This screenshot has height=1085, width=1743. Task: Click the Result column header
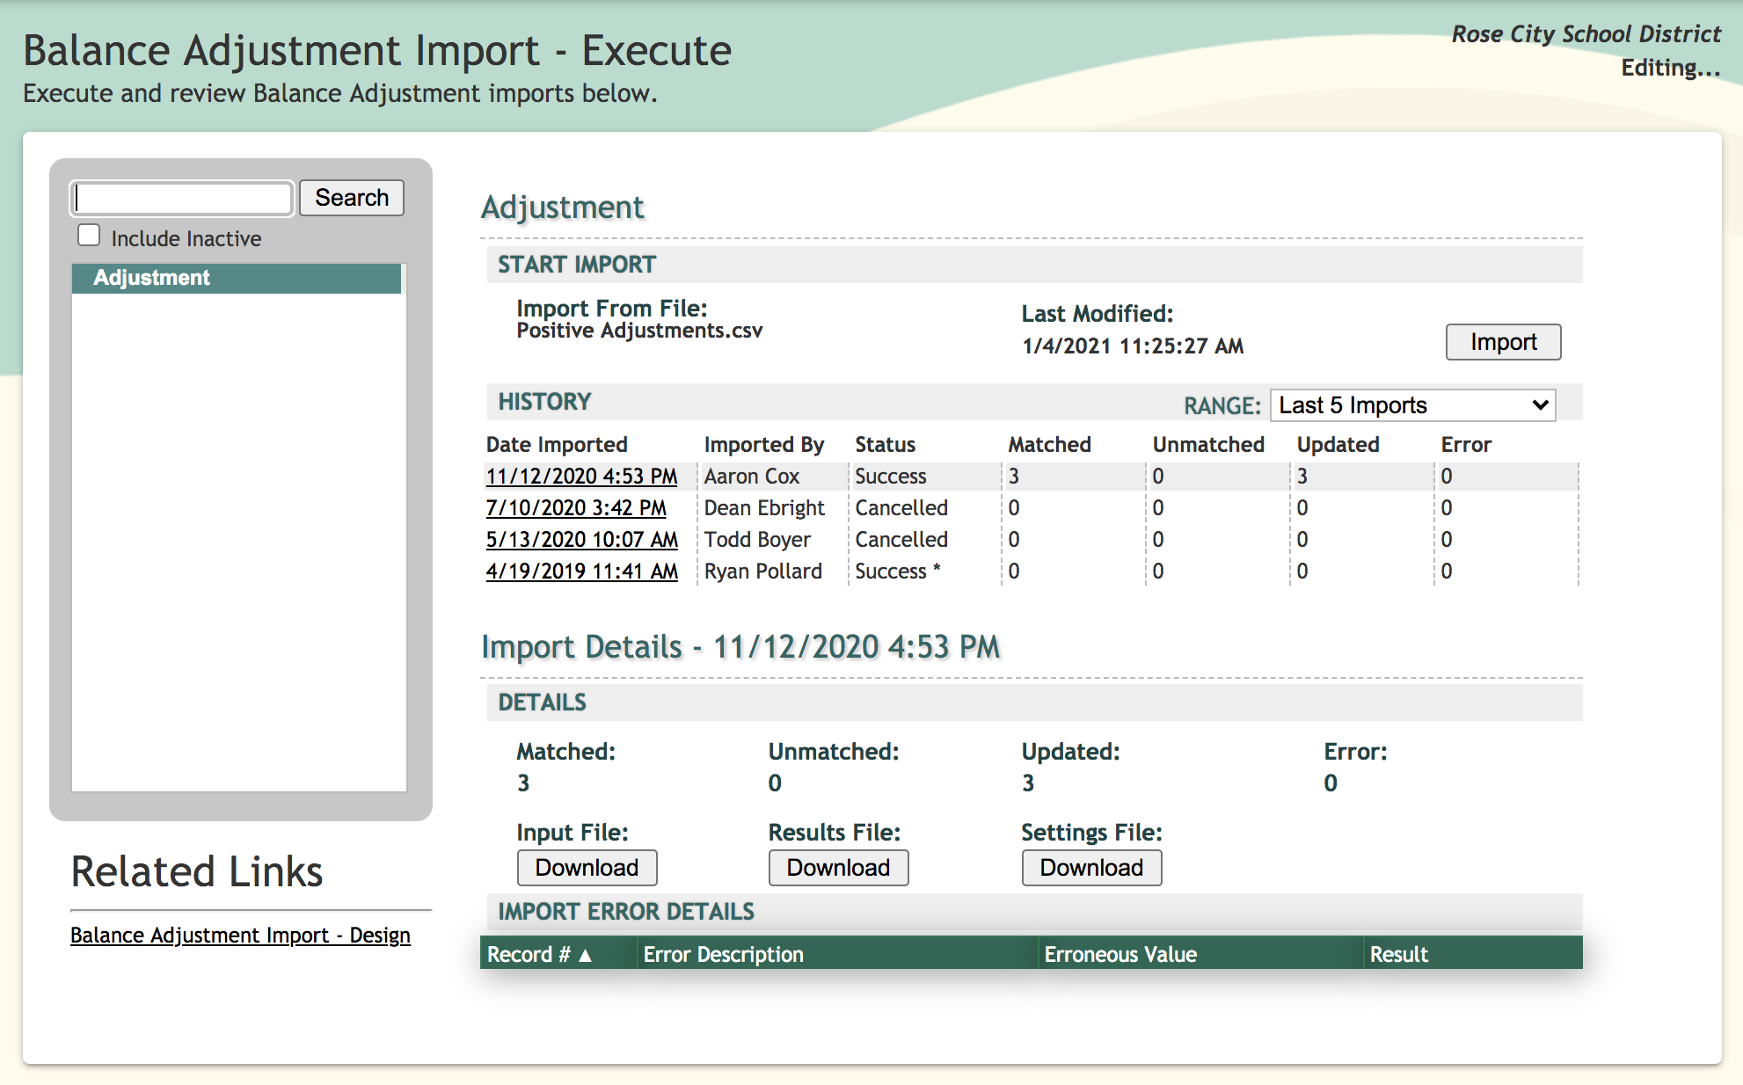pyautogui.click(x=1398, y=954)
